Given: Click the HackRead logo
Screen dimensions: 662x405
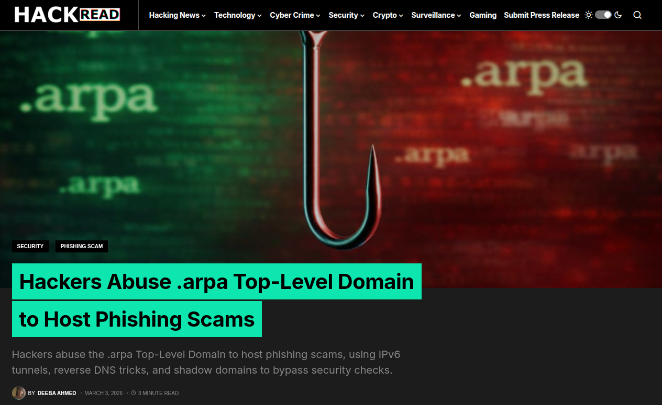Looking at the screenshot, I should (68, 15).
